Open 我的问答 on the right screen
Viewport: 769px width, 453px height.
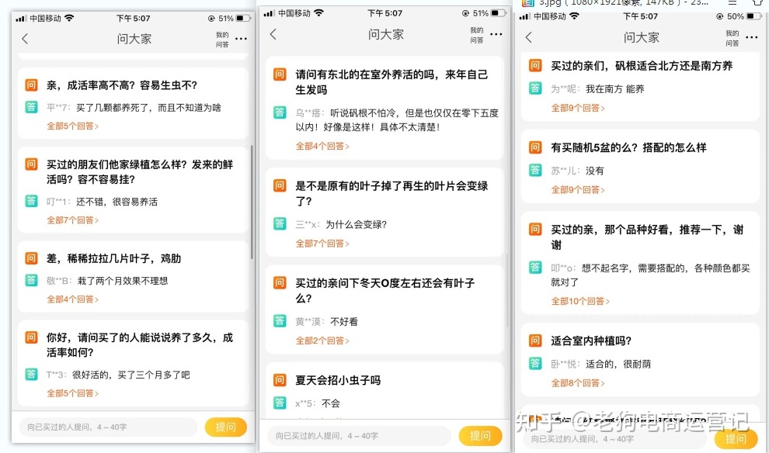(731, 39)
